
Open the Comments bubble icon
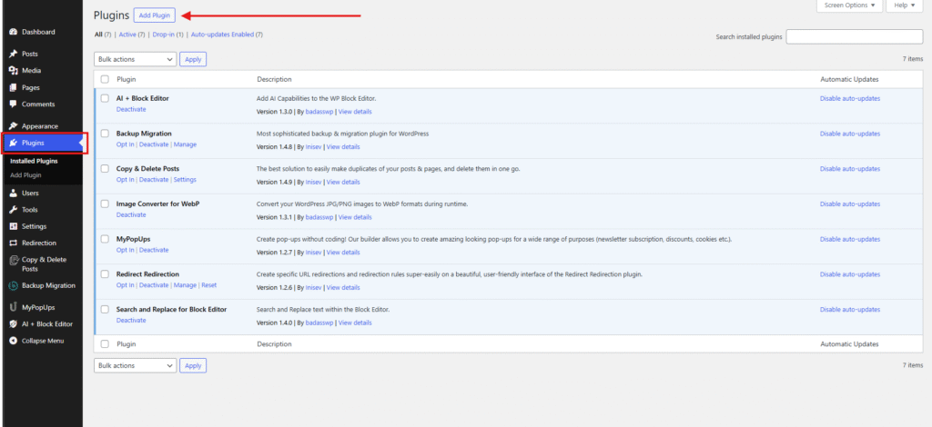pos(14,104)
